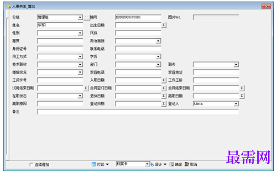Click the 取消 button label
This screenshot has width=279, height=172.
[193, 164]
